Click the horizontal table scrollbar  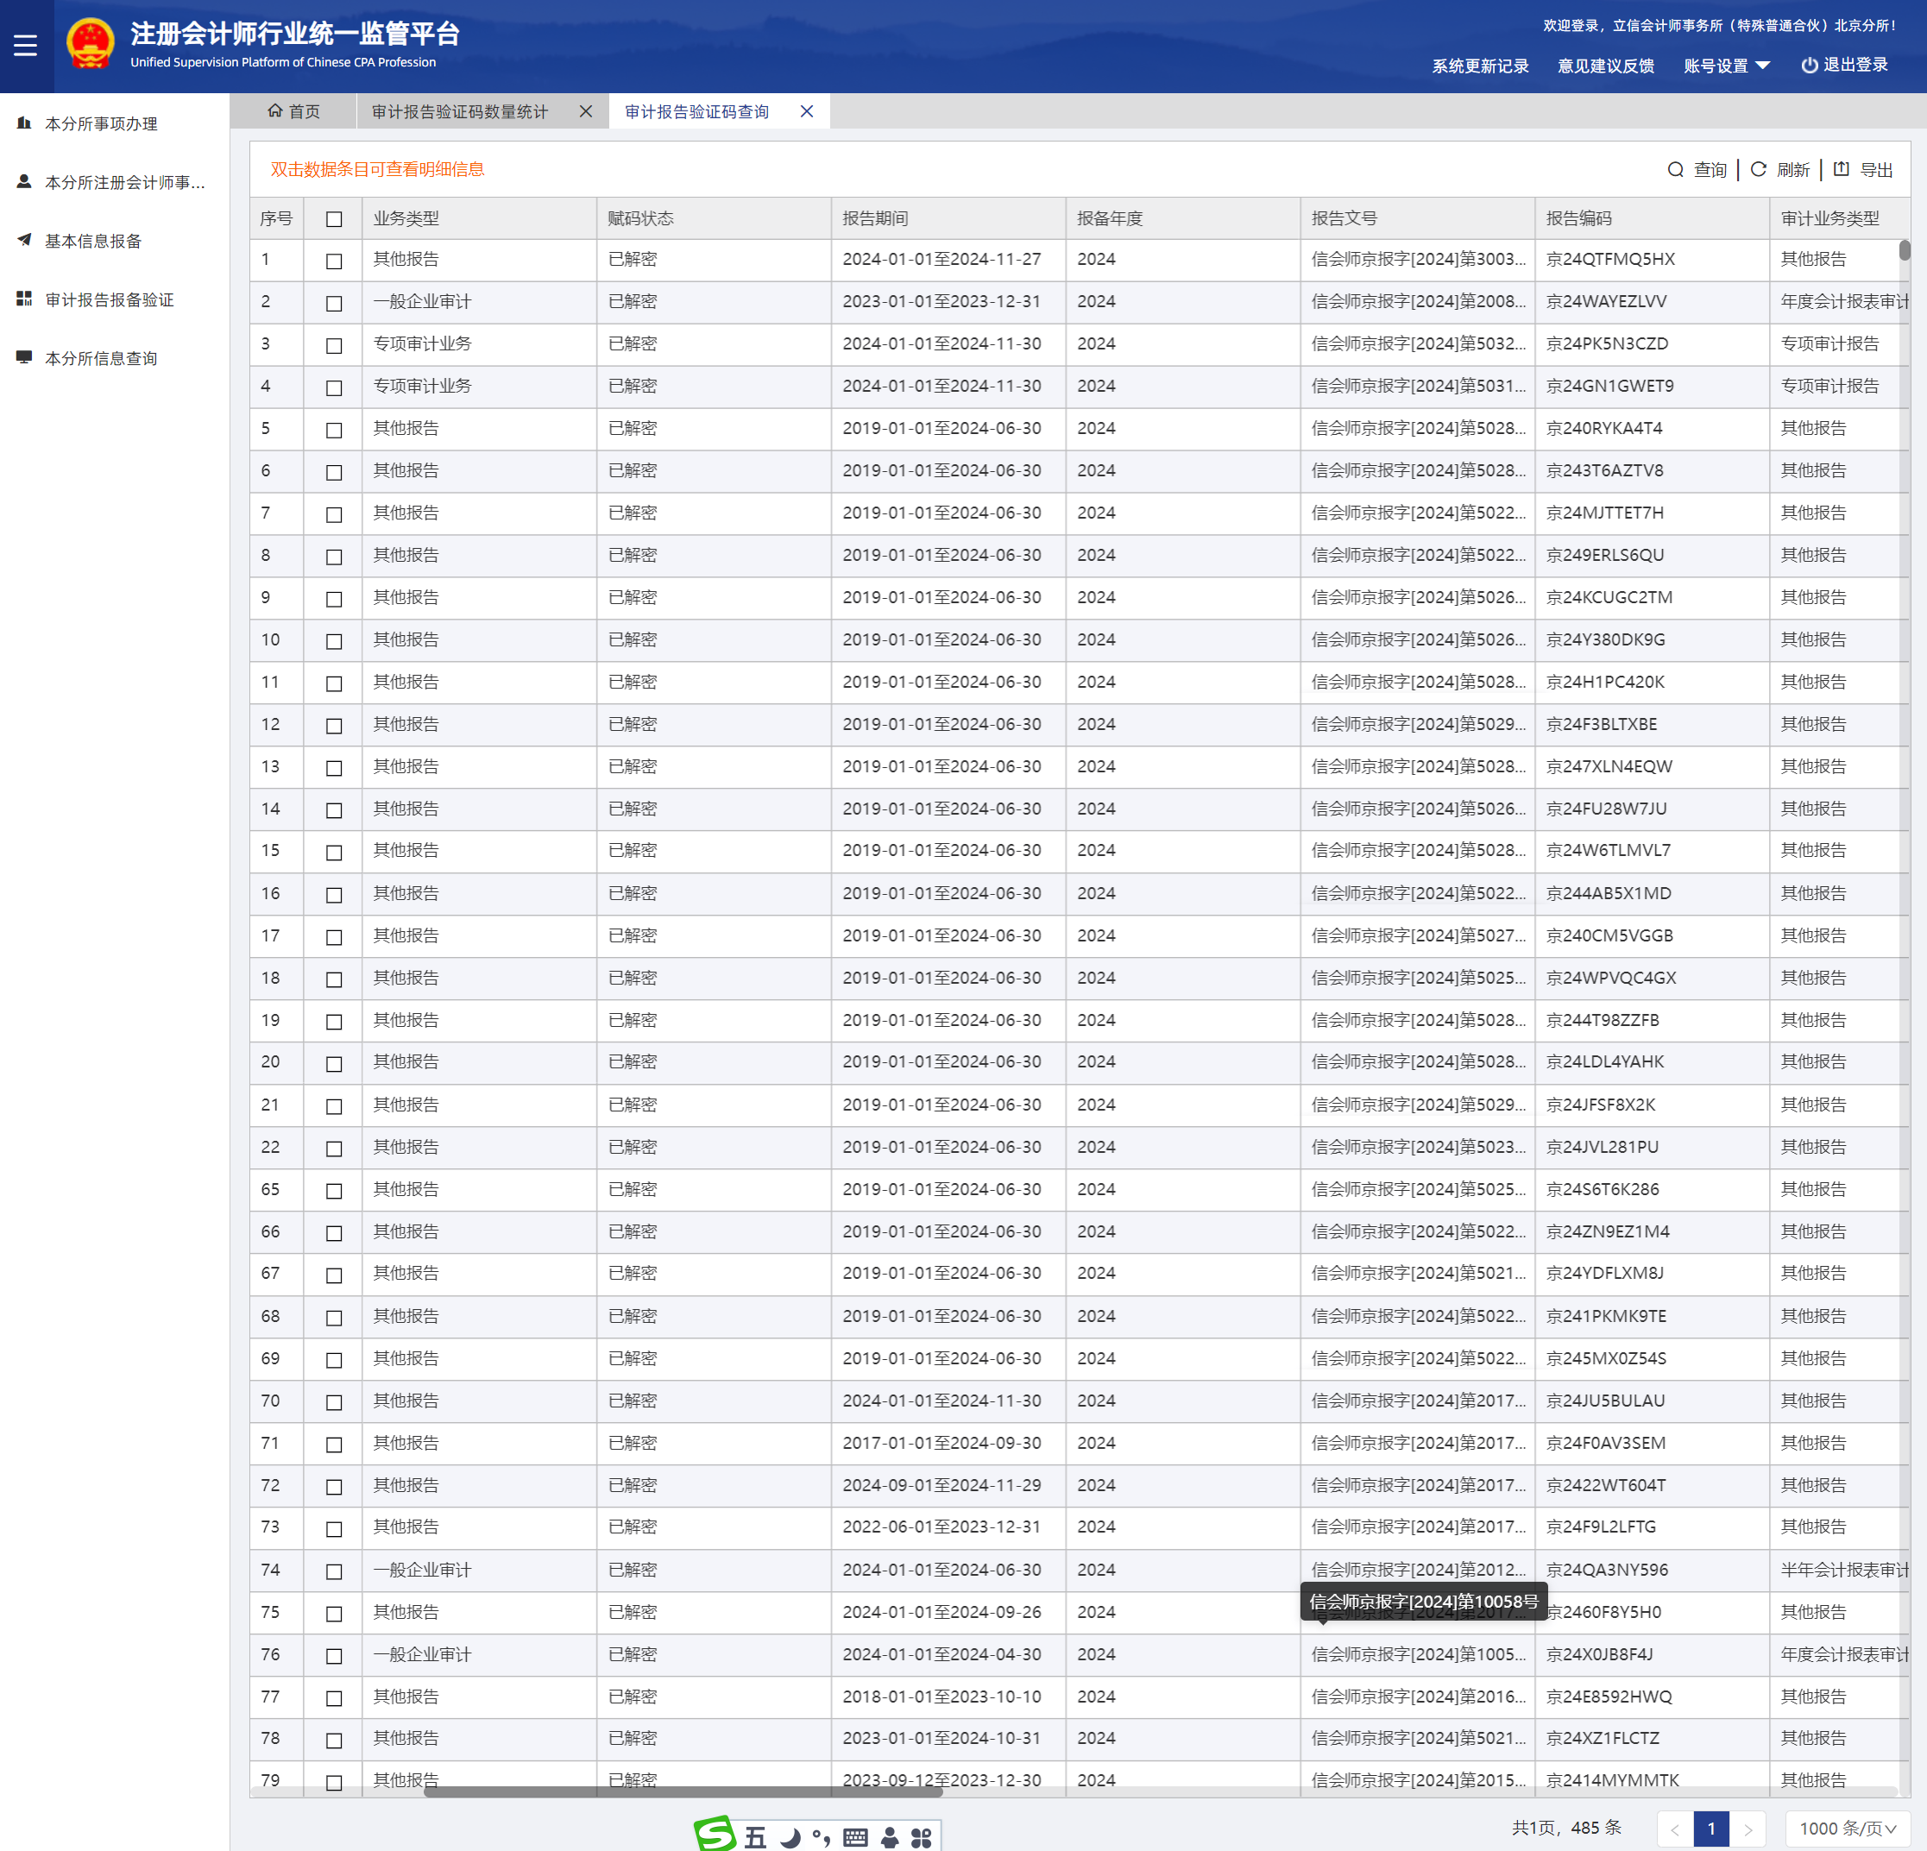683,1791
